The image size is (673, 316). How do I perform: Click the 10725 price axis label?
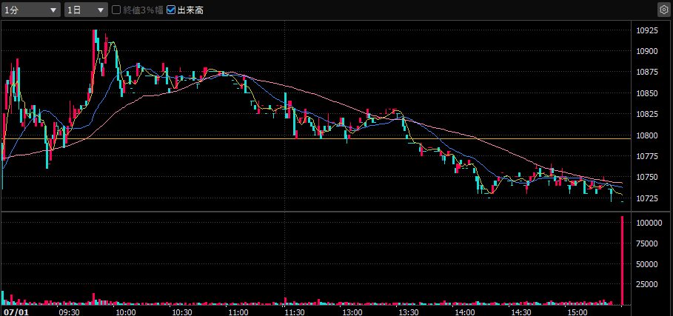[647, 198]
